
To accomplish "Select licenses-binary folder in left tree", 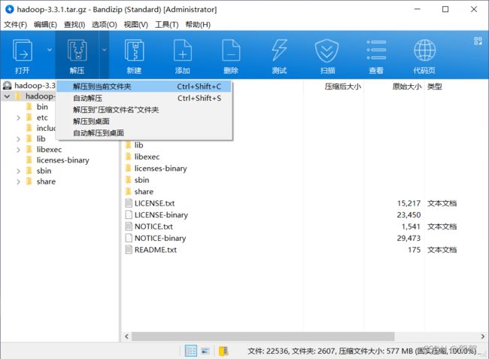I will pos(58,160).
